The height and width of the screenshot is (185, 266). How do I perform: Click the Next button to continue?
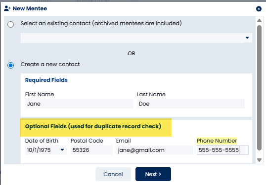[153, 174]
